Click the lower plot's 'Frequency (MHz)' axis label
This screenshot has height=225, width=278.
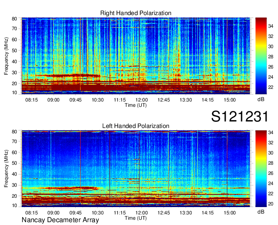point(6,169)
